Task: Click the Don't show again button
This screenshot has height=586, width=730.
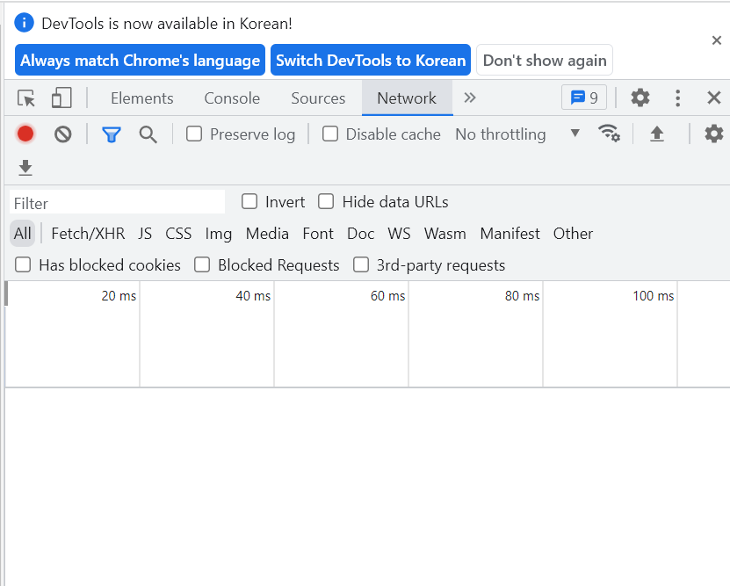Action: 545,60
